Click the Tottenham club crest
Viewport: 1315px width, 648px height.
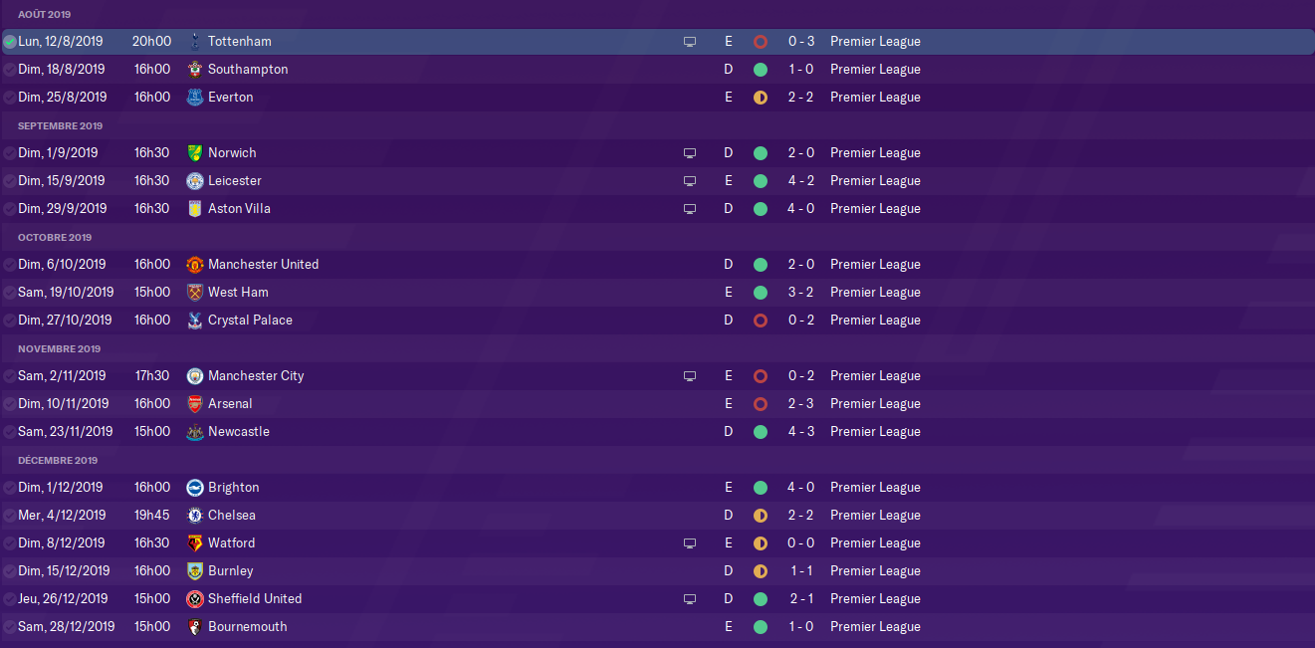(x=194, y=42)
